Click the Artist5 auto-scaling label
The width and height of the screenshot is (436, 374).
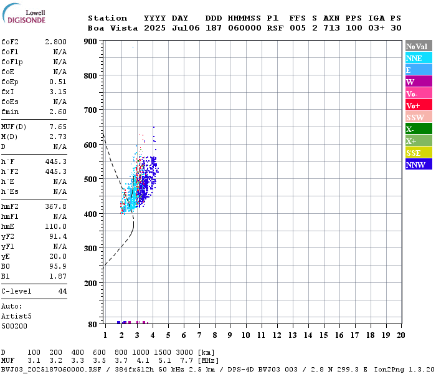[16, 317]
